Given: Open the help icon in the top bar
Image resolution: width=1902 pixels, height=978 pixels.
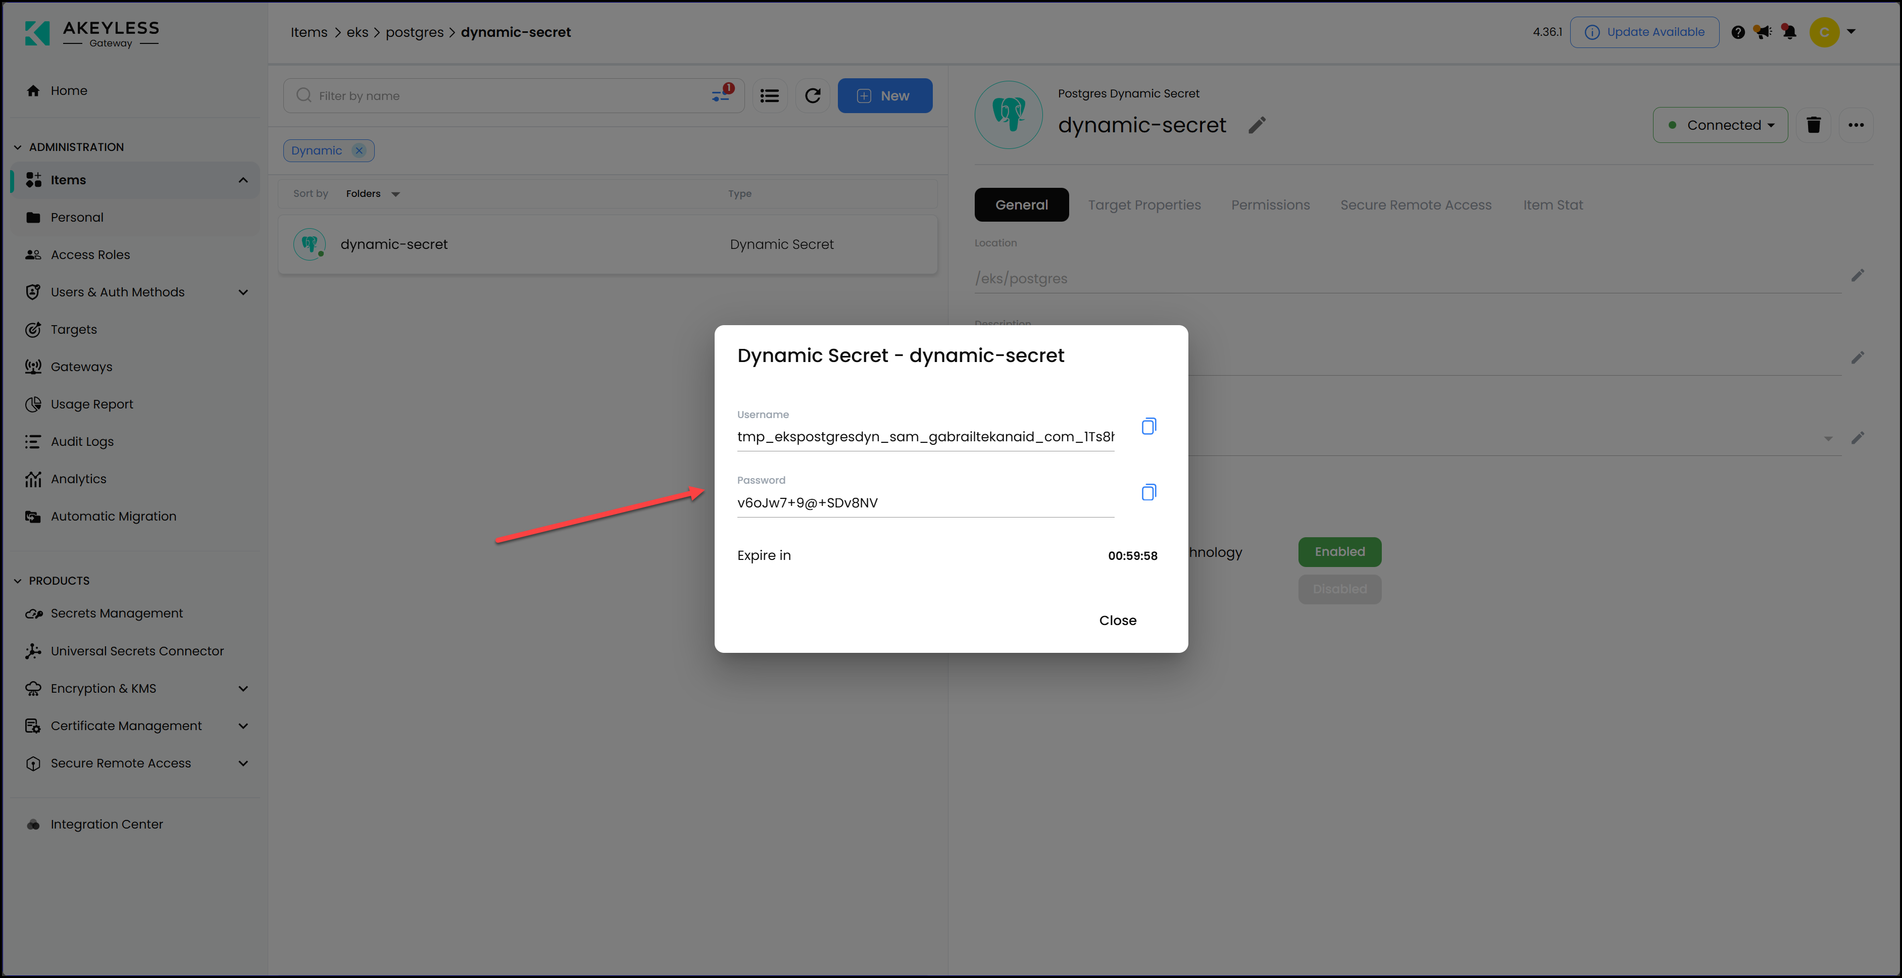Looking at the screenshot, I should click(1738, 32).
